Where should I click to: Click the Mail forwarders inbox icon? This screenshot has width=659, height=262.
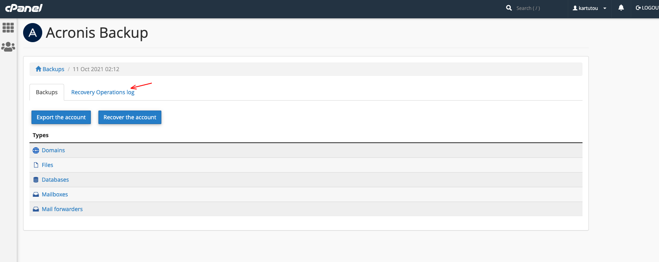coord(36,209)
